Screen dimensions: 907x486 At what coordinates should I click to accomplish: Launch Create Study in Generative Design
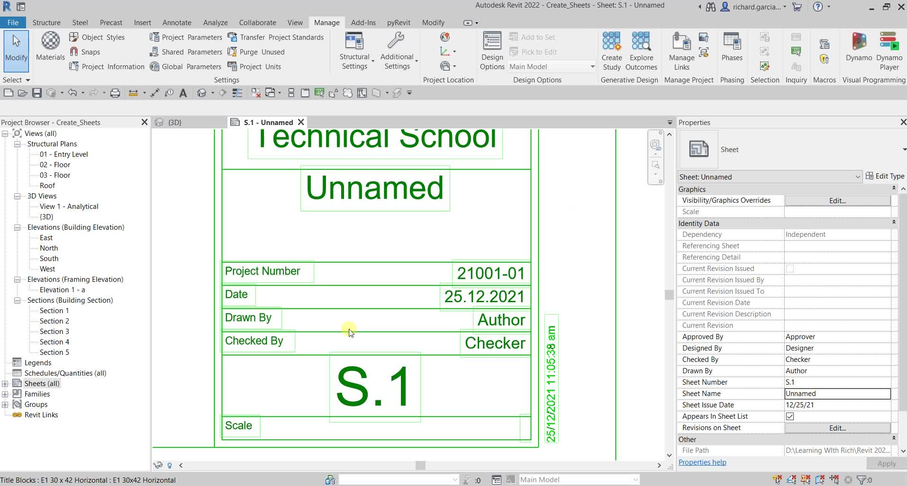click(612, 51)
